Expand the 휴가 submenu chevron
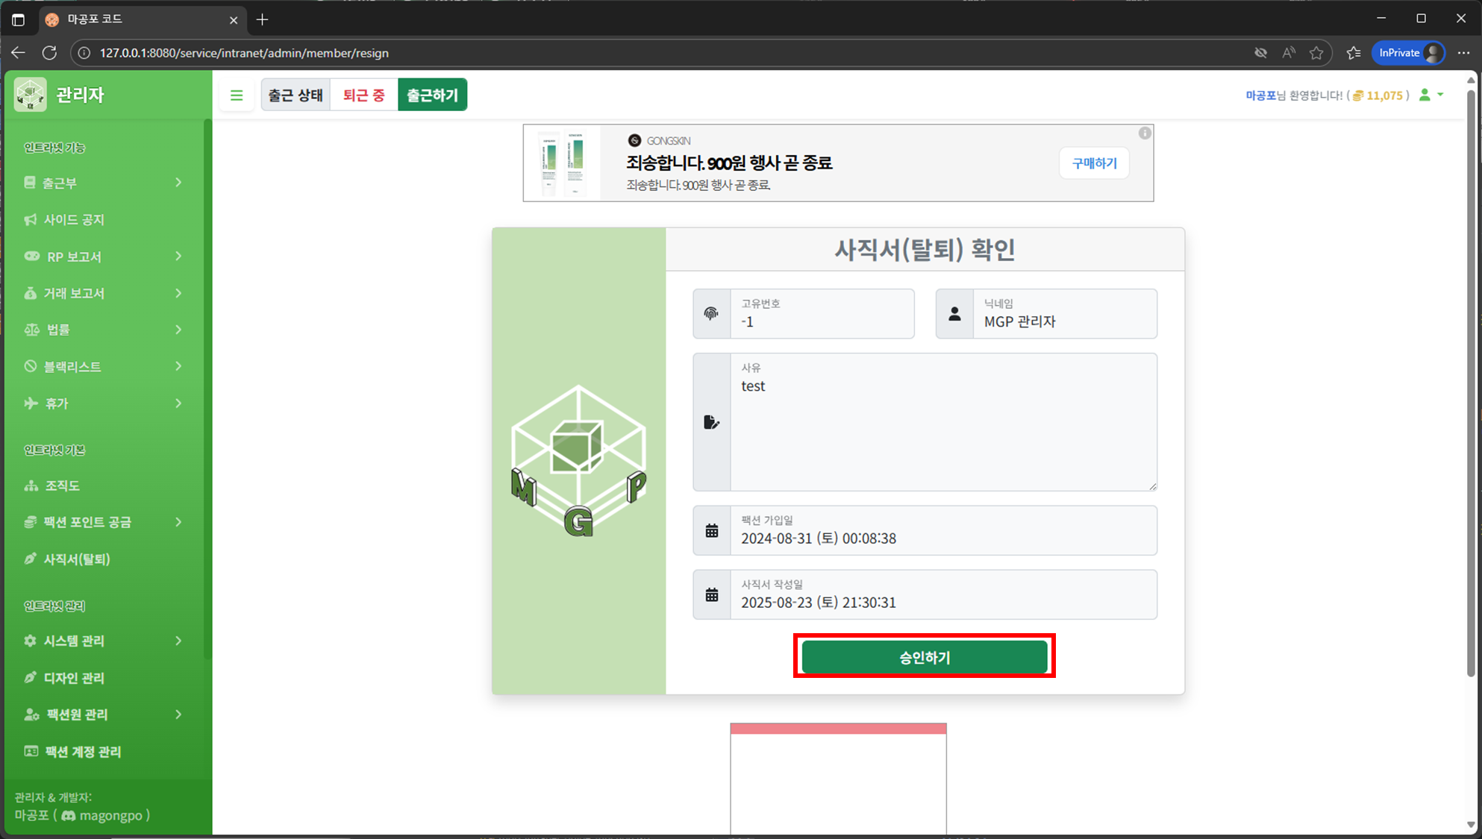Image resolution: width=1482 pixels, height=839 pixels. point(178,403)
